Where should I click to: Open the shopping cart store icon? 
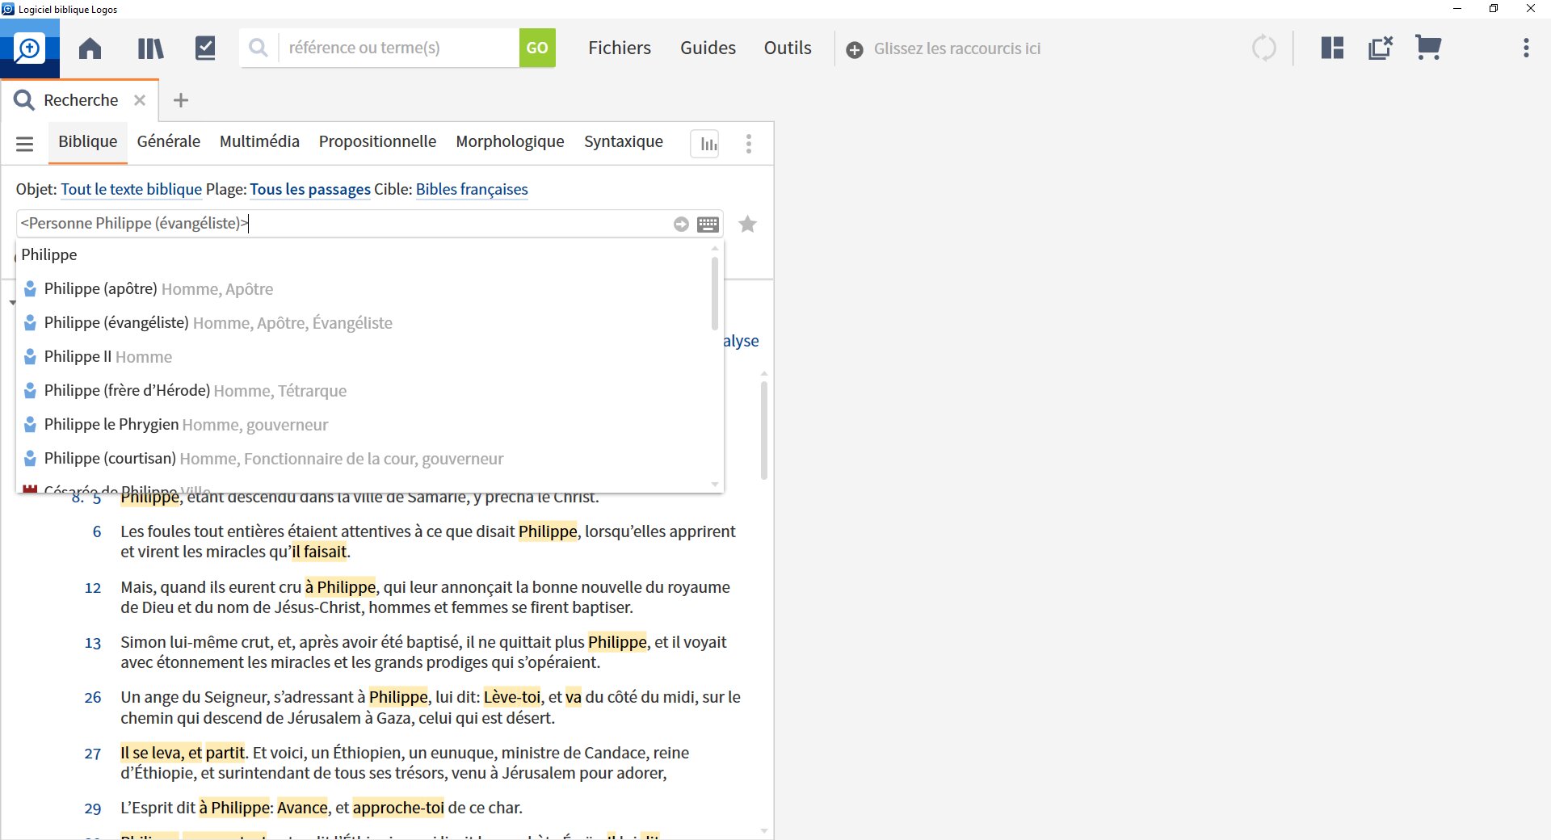pos(1428,48)
